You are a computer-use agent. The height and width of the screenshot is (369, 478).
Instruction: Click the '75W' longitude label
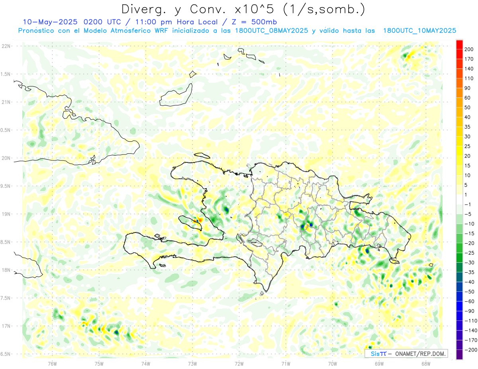(x=99, y=364)
